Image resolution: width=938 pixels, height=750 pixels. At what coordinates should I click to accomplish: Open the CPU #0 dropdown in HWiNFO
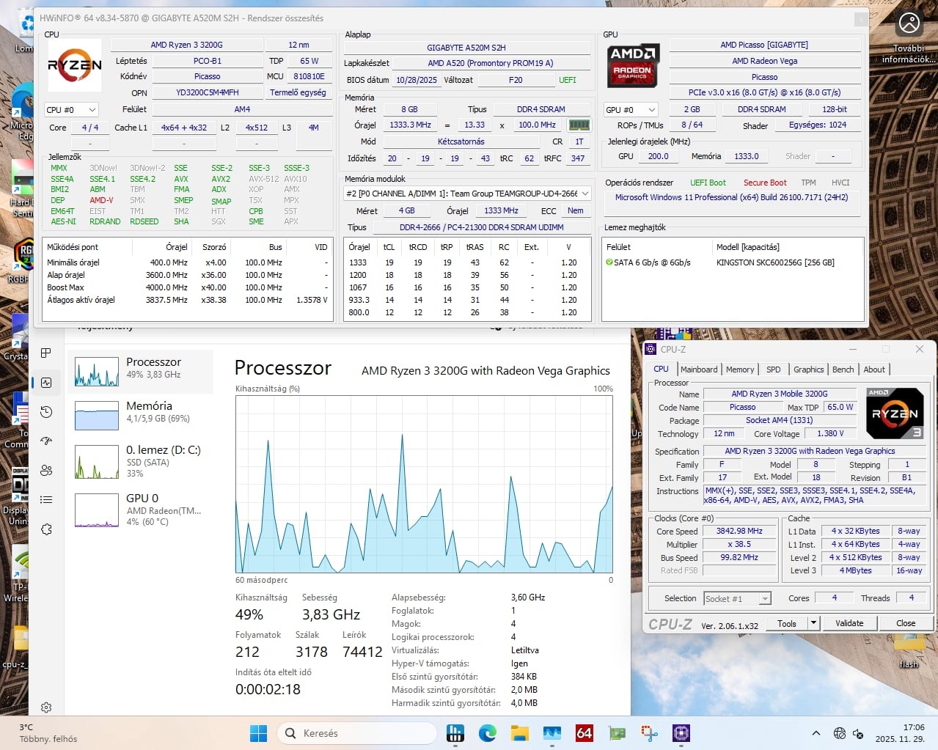71,110
